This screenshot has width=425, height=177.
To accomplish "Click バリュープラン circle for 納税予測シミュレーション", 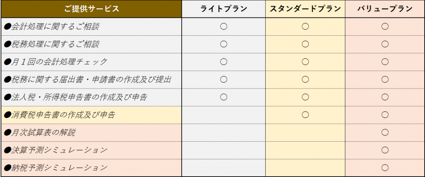I will click(x=385, y=167).
